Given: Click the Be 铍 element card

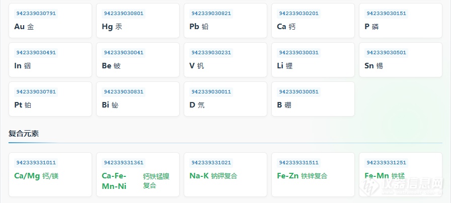Looking at the screenshot, I should coord(137,60).
